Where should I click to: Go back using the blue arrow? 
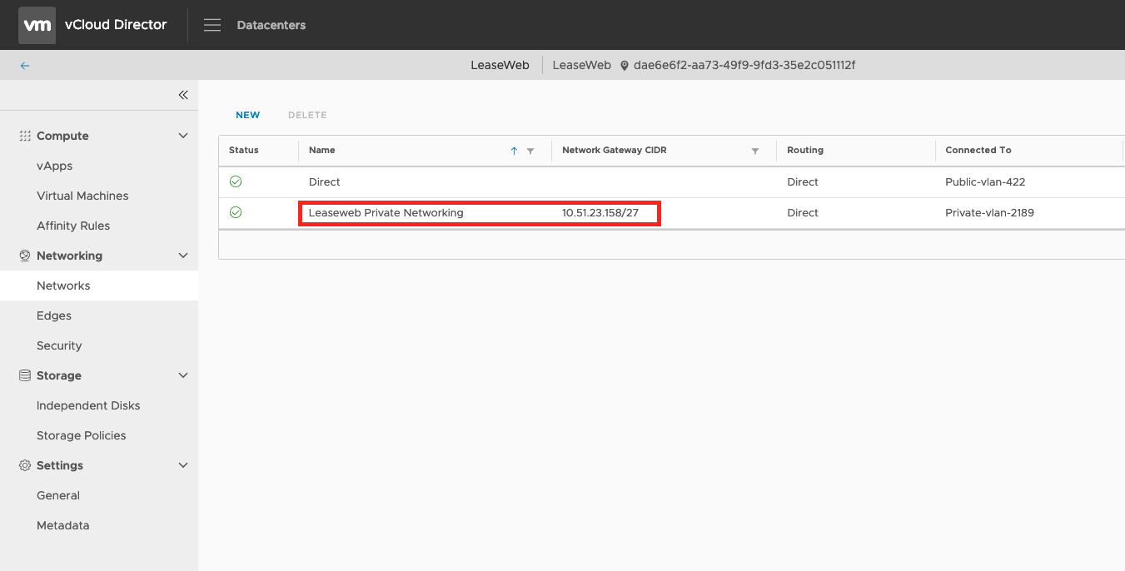[x=25, y=66]
